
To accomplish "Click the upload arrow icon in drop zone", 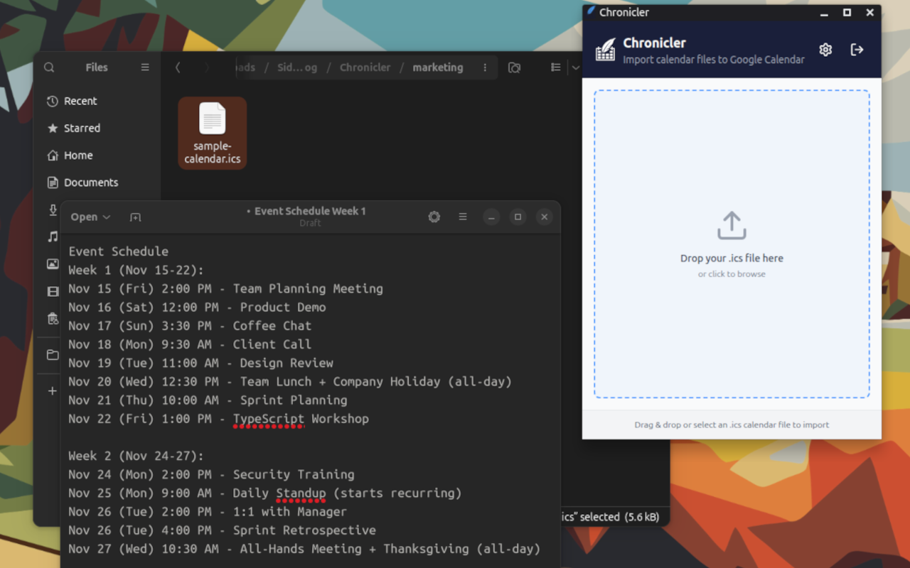I will click(x=731, y=226).
